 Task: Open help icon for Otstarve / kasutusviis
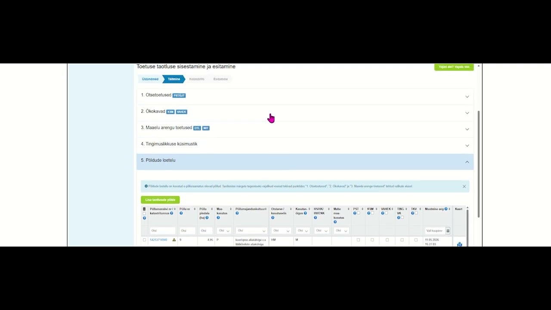(273, 217)
